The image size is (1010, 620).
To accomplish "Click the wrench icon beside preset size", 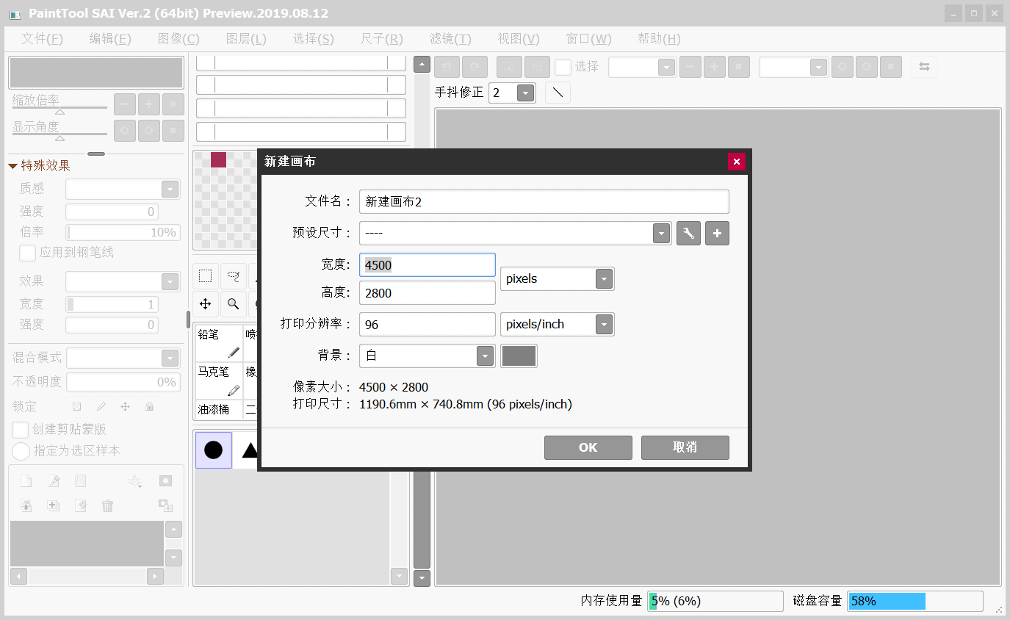I will click(688, 234).
